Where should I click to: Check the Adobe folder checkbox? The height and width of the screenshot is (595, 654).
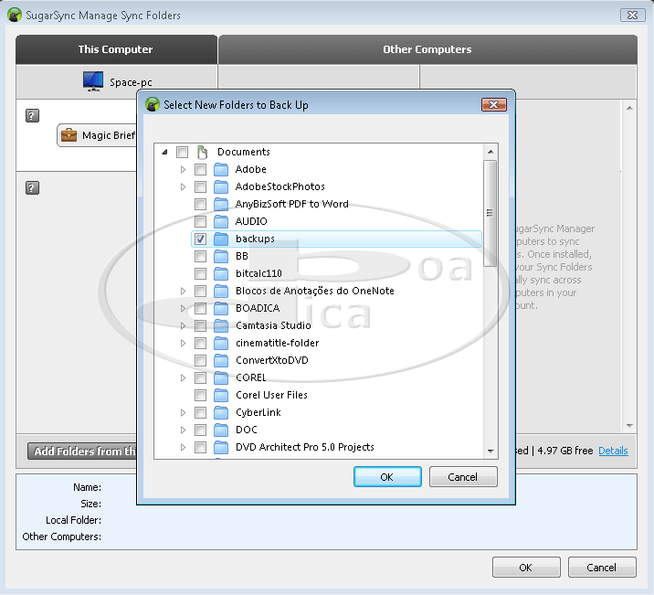[200, 169]
